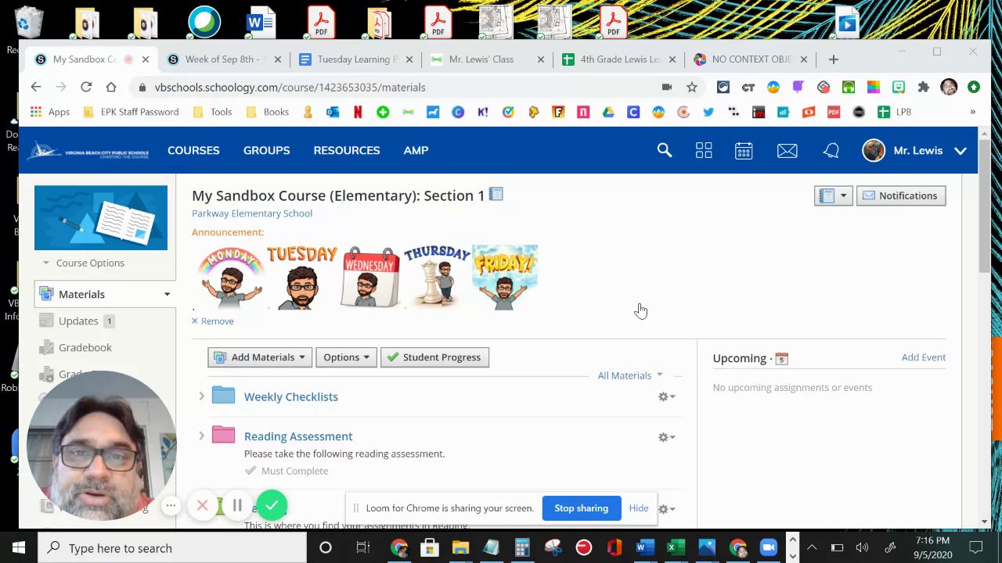Click the Loom finish recording checkmark
This screenshot has height=563, width=1002.
tap(272, 505)
